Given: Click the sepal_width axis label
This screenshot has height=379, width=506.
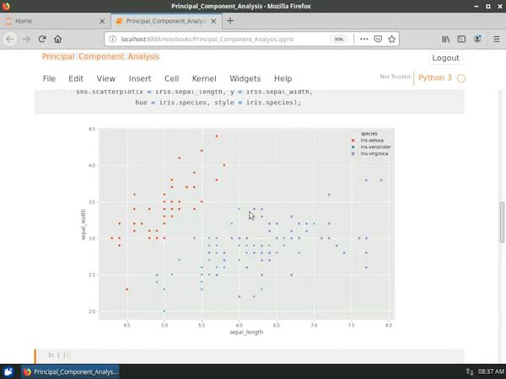Looking at the screenshot, I should [x=83, y=224].
